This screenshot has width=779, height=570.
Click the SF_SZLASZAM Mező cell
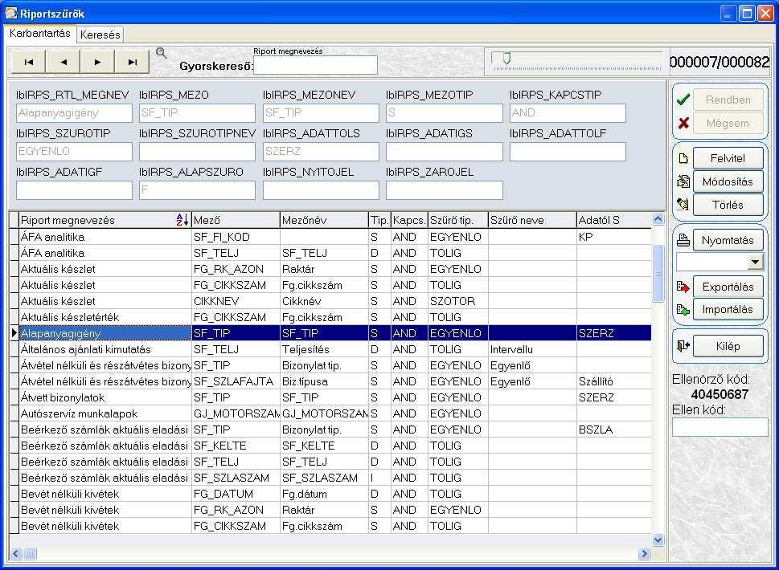(x=236, y=478)
